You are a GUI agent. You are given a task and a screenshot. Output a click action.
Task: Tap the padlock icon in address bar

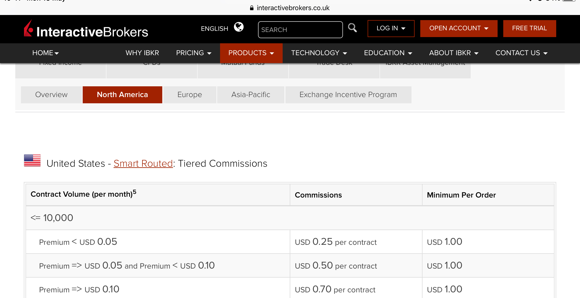point(251,8)
